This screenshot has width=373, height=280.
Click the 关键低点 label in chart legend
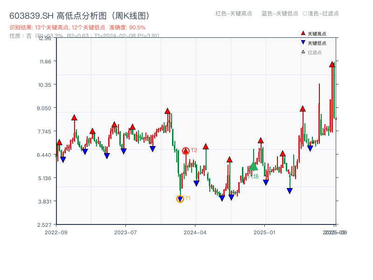point(317,43)
